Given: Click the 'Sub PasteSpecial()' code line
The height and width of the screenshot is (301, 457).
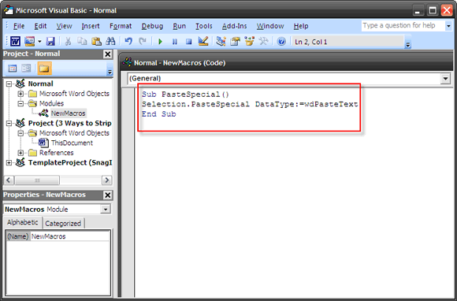Looking at the screenshot, I should 185,95.
